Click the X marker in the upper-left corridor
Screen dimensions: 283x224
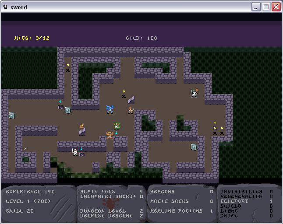point(67,70)
